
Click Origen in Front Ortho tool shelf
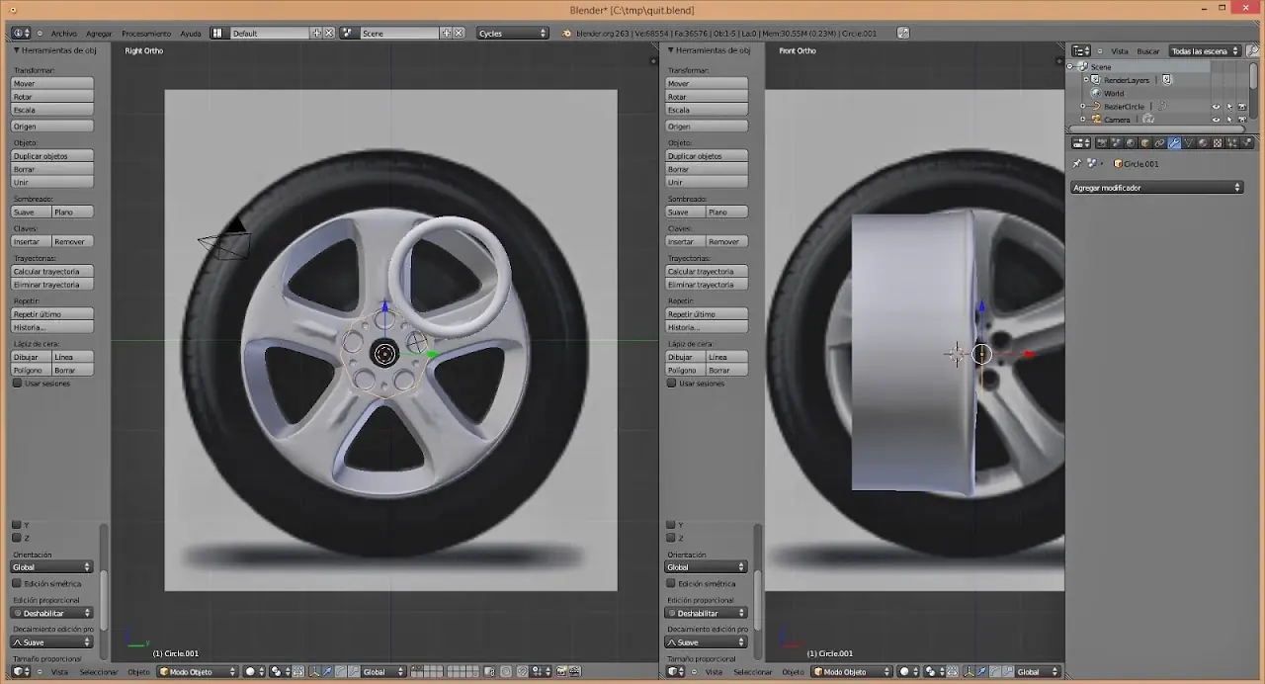[706, 127]
